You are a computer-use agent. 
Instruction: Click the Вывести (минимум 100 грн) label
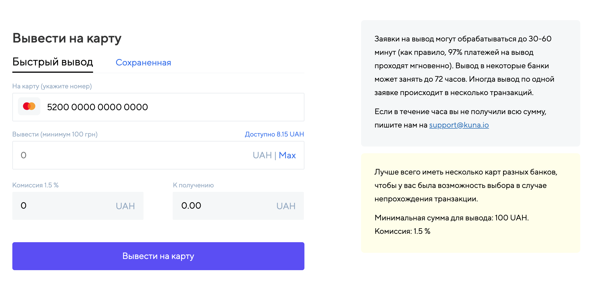pyautogui.click(x=55, y=134)
